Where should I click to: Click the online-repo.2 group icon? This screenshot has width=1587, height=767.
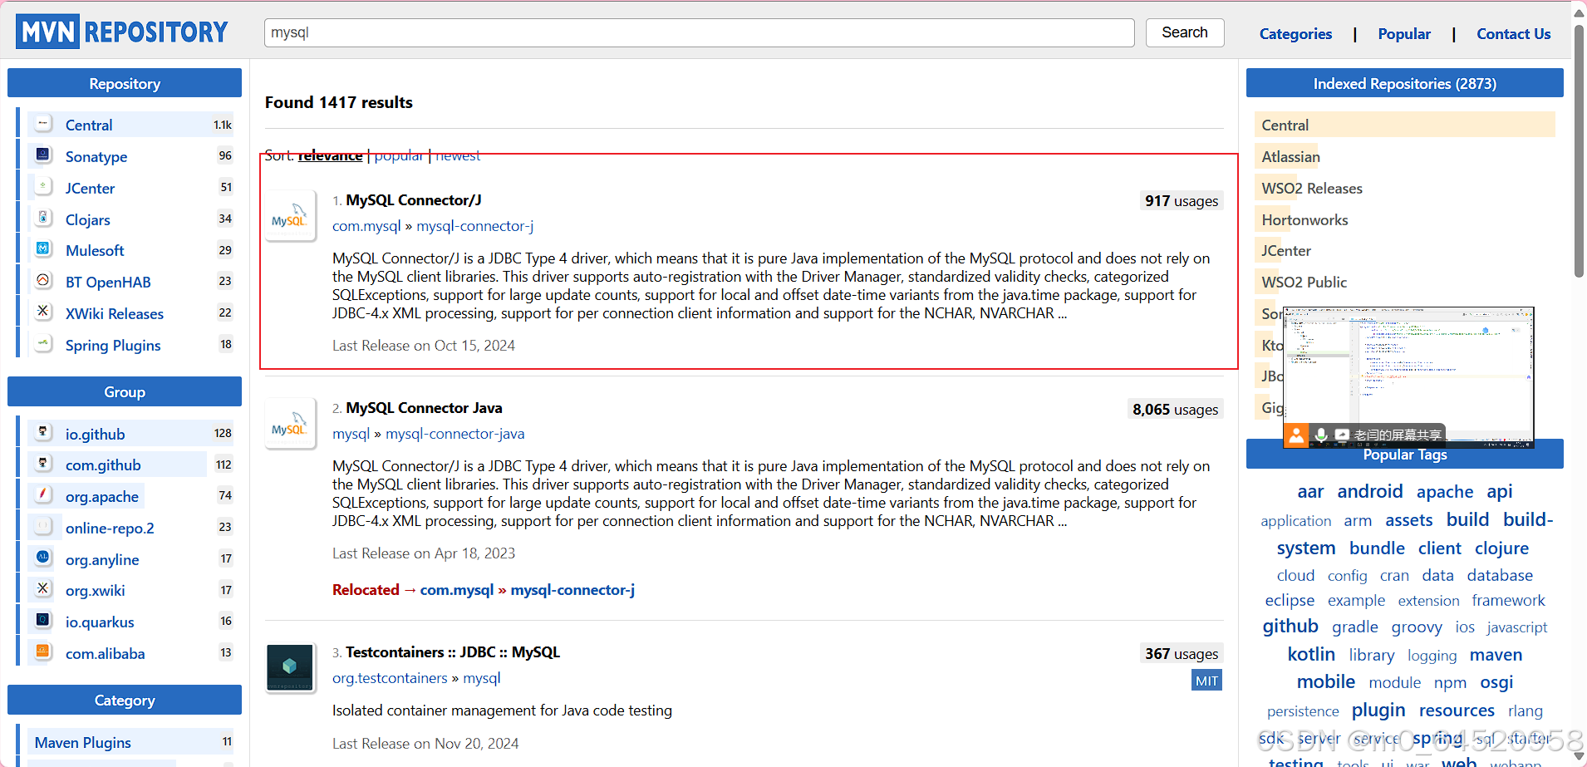pos(43,527)
